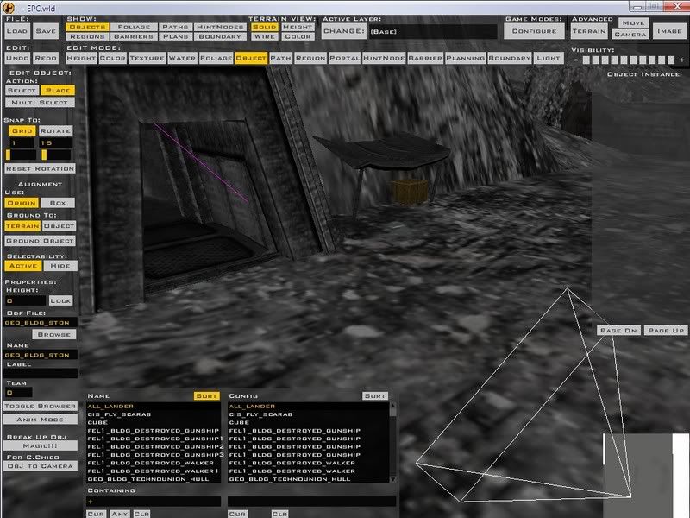Click Ground Object button

click(x=40, y=241)
